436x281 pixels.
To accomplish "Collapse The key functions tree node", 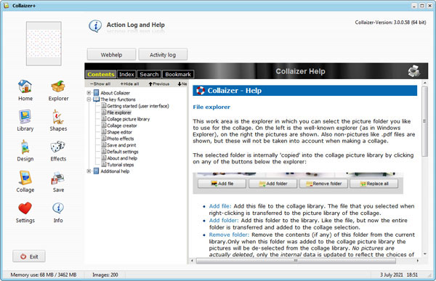I will pyautogui.click(x=89, y=99).
